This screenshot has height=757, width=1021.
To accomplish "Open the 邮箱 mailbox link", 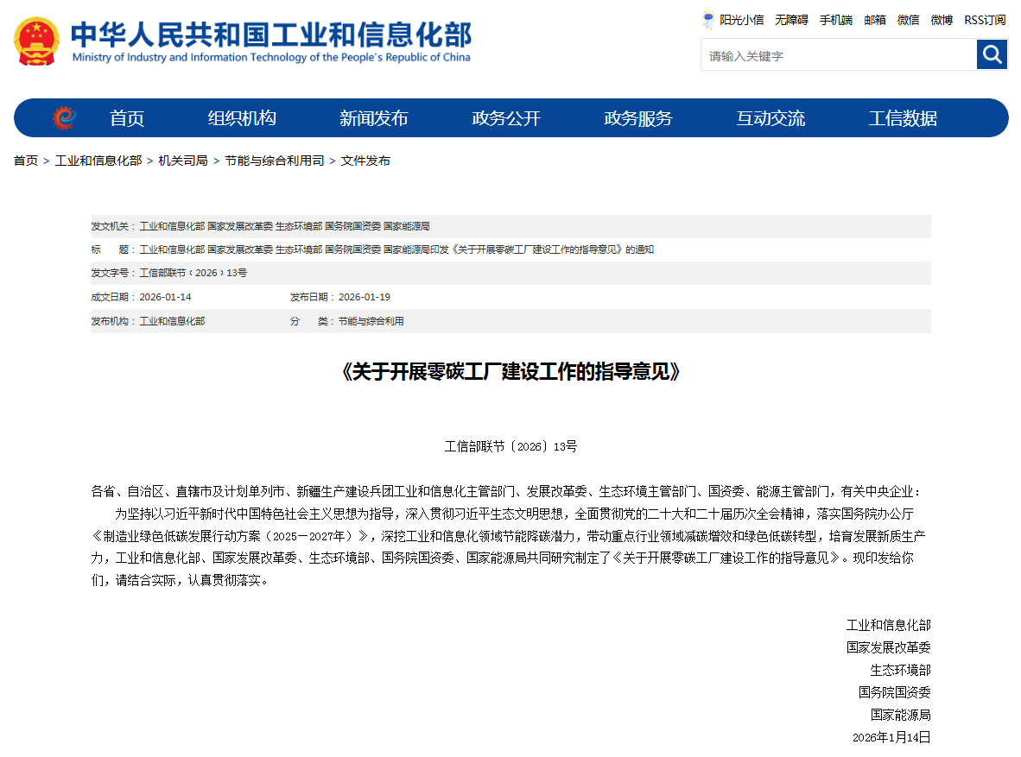I will pos(874,20).
